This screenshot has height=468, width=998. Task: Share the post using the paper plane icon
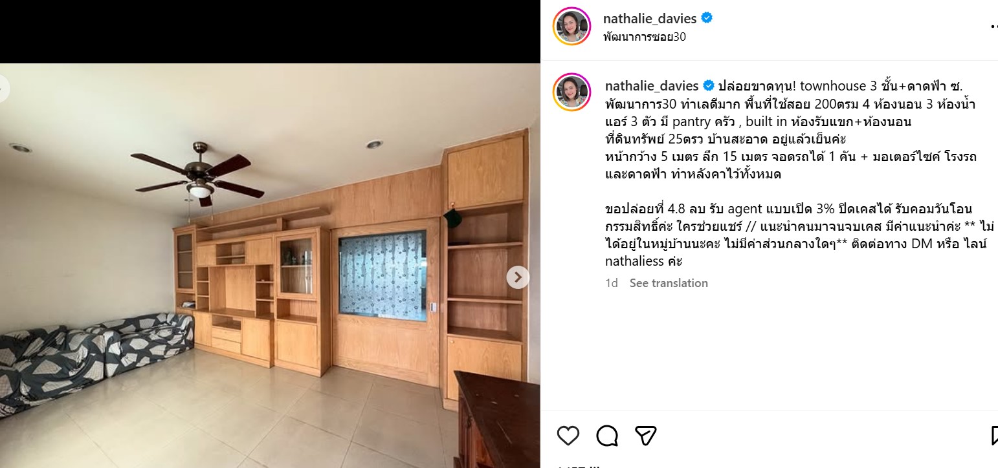tap(645, 436)
